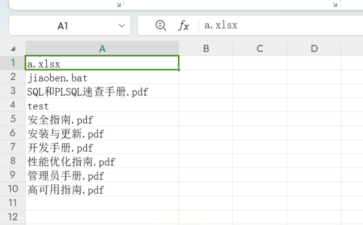
Task: Click cell 性能优化指南.pdf
Action: [102, 161]
